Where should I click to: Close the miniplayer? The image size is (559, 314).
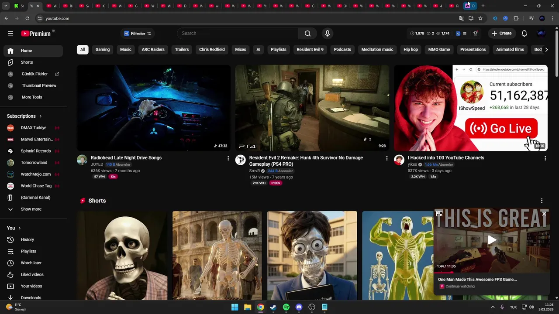pyautogui.click(x=544, y=214)
